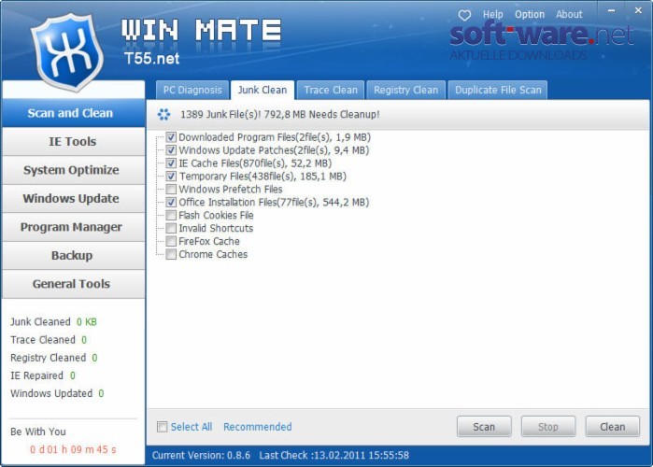Viewport: 653px width, 467px height.
Task: Click the '1389 Junk File(s)' summary text
Action: (279, 115)
